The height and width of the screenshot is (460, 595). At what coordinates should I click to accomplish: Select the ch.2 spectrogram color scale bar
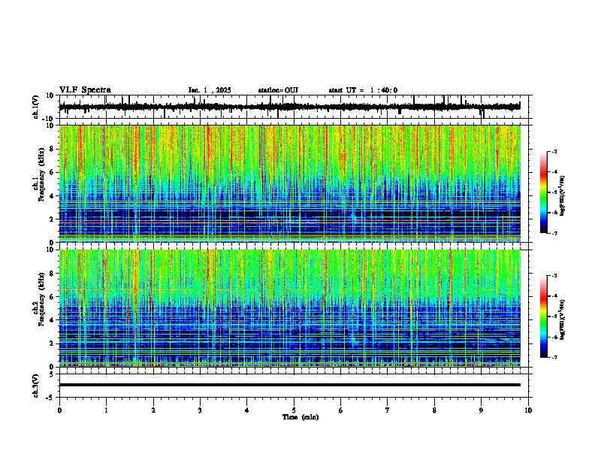(x=543, y=316)
